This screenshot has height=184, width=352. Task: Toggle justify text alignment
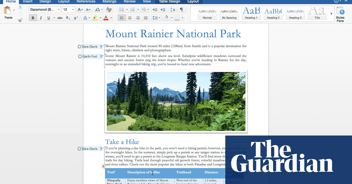click(145, 18)
